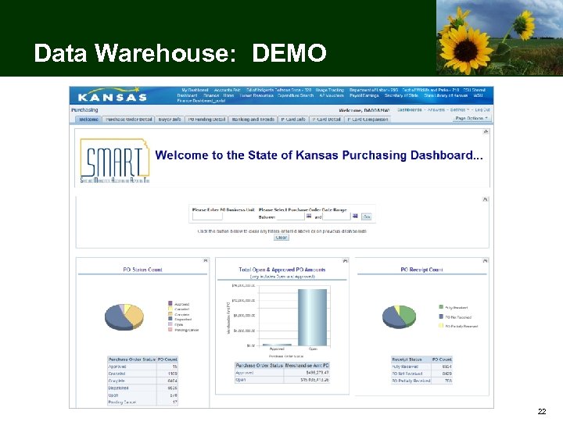Open the P-Card Detail tab
Screen dimensions: 563x422
tap(326, 120)
